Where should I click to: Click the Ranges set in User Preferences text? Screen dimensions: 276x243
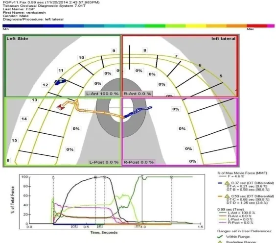pyautogui.click(x=244, y=231)
